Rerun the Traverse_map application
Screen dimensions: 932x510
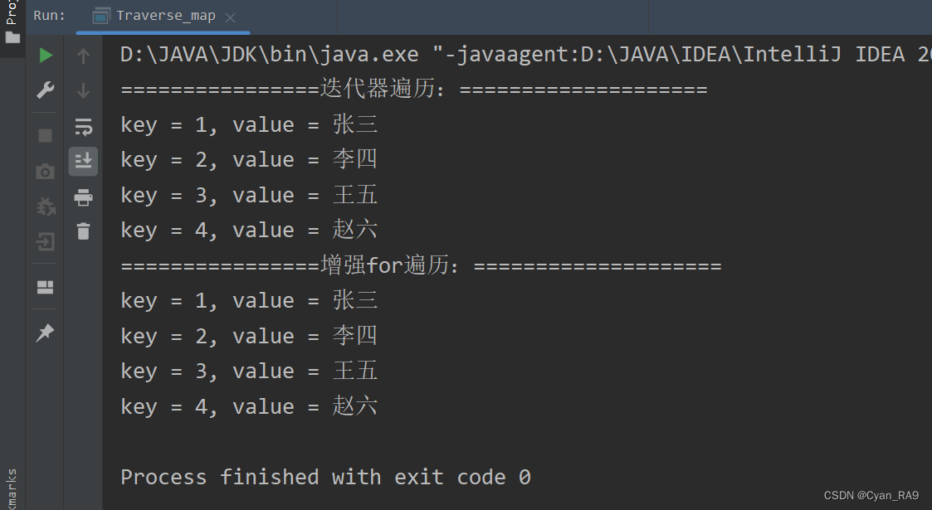pyautogui.click(x=46, y=54)
